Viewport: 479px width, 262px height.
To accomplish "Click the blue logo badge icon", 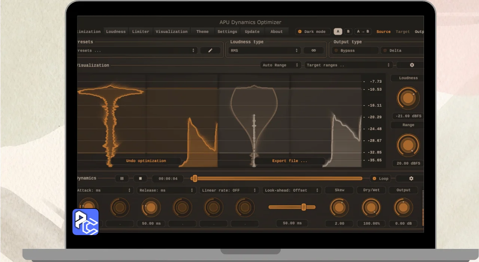I will tap(85, 222).
